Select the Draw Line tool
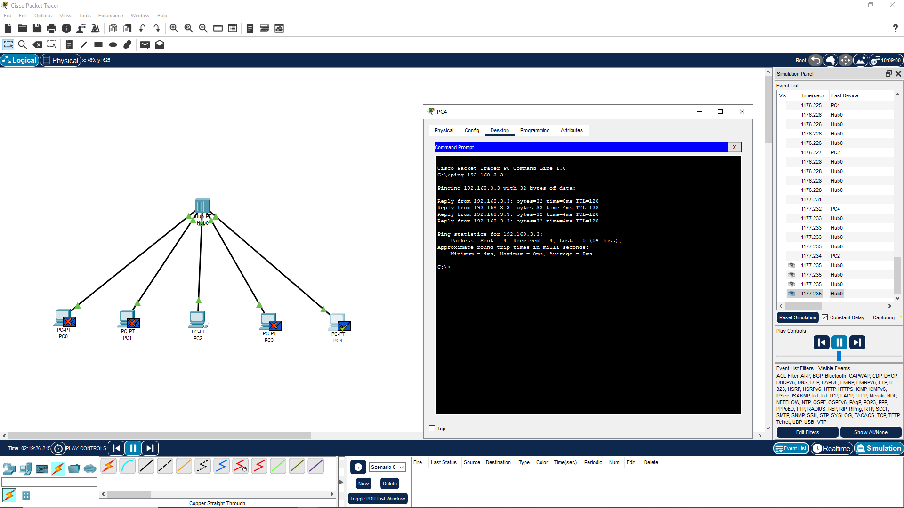This screenshot has width=904, height=508. 84,45
